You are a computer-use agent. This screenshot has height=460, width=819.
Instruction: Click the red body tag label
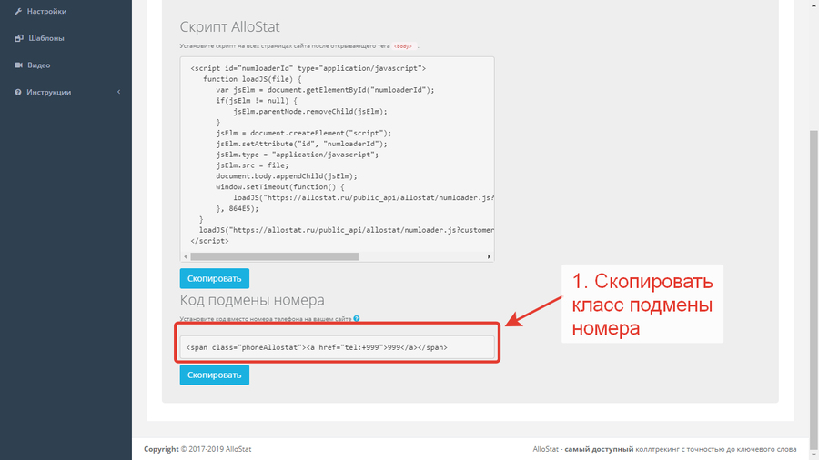click(x=403, y=46)
